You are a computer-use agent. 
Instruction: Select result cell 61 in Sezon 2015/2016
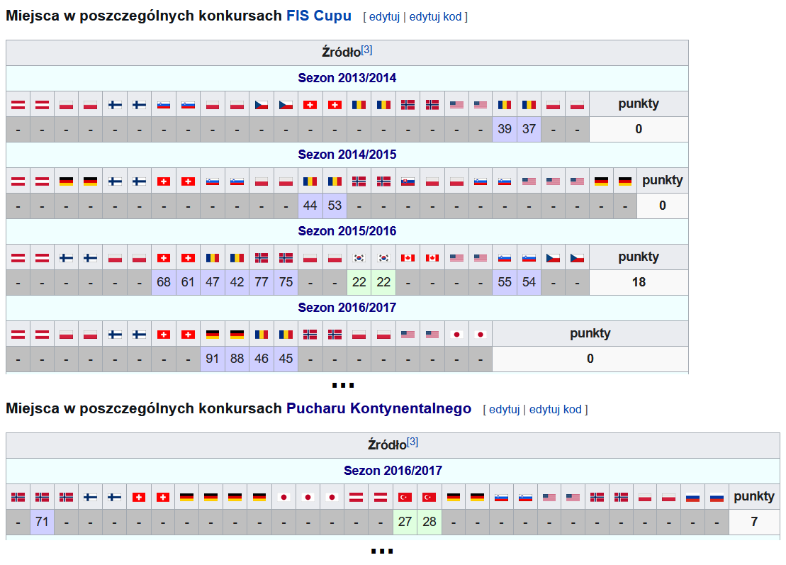click(188, 282)
